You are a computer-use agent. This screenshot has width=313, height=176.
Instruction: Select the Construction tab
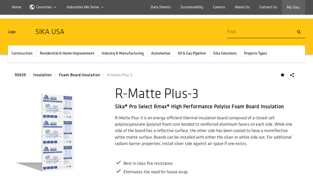22,53
